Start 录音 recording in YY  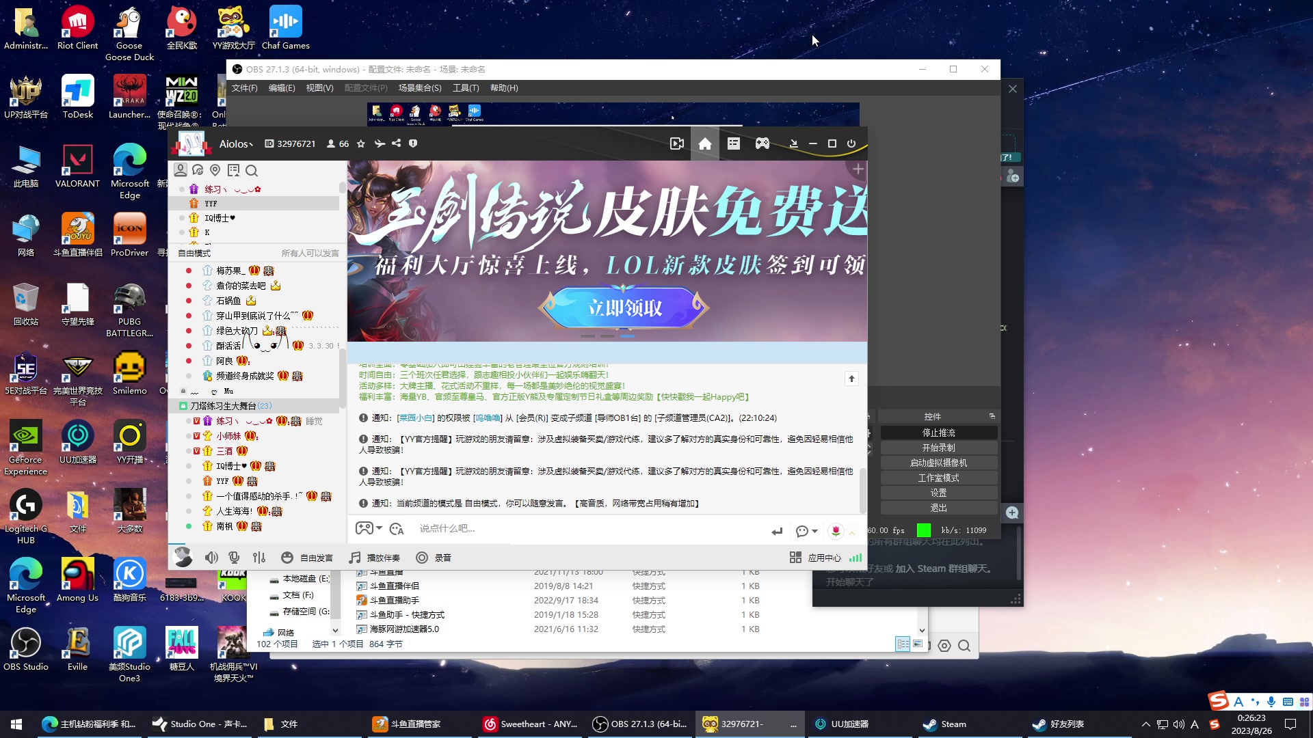(x=434, y=558)
